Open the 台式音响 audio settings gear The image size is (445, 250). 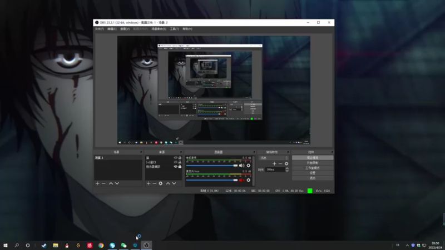click(248, 166)
